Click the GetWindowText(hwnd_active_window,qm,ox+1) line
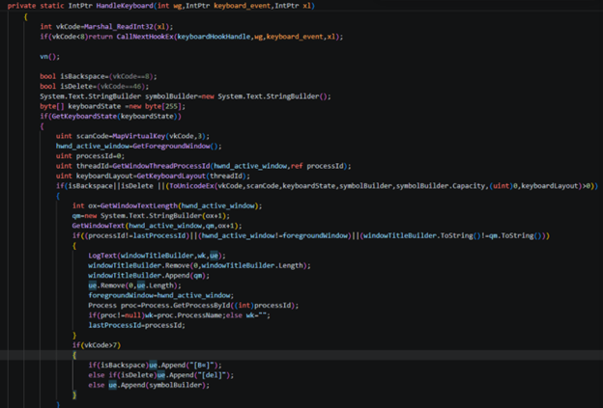This screenshot has height=408, width=603. (x=157, y=226)
